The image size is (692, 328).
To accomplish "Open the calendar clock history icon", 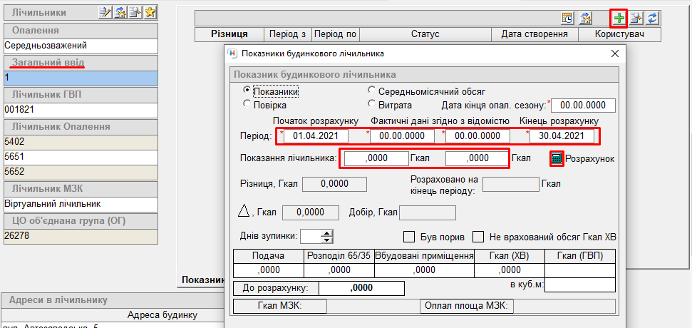I will pos(568,19).
